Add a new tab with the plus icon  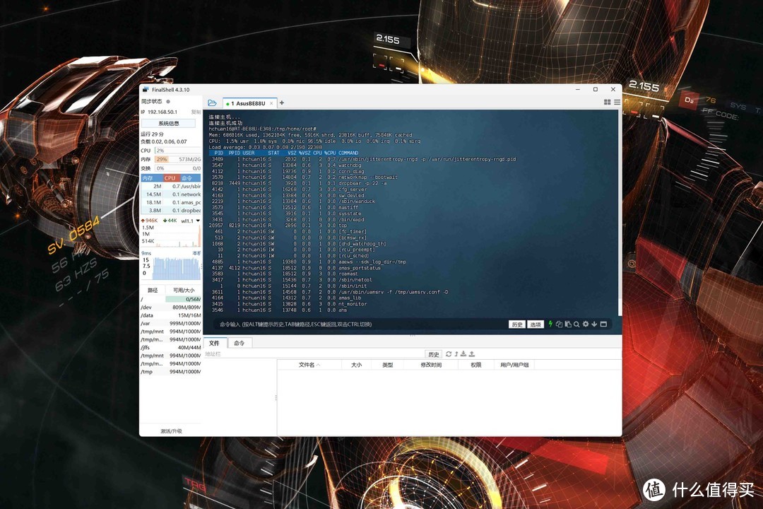(282, 103)
